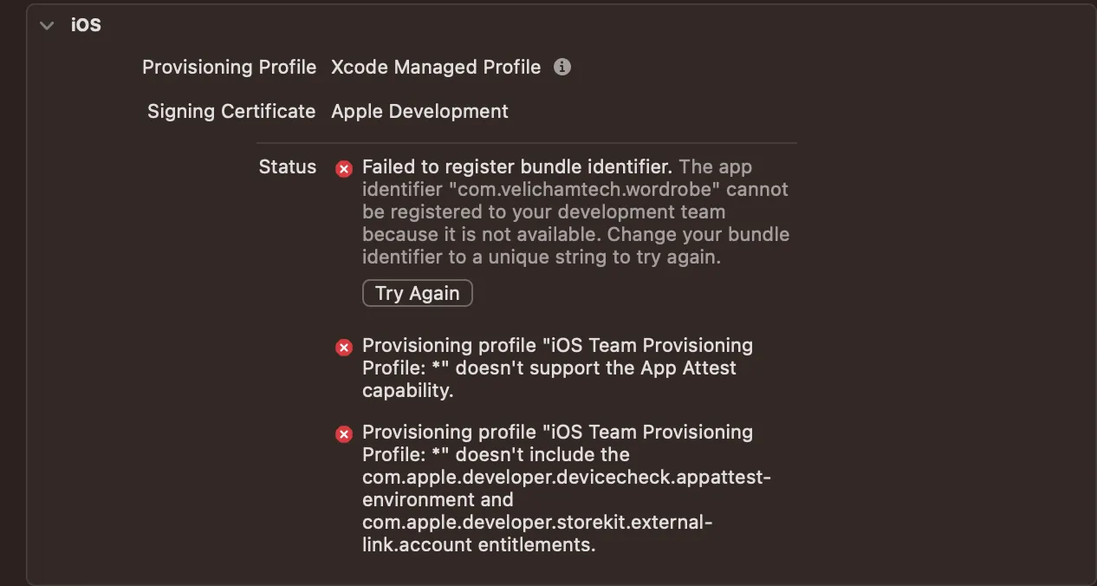Click the error icon beside the entitlements message
The image size is (1097, 586).
[x=344, y=434]
